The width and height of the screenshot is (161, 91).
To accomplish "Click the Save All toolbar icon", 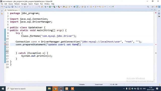I will point(9,7).
